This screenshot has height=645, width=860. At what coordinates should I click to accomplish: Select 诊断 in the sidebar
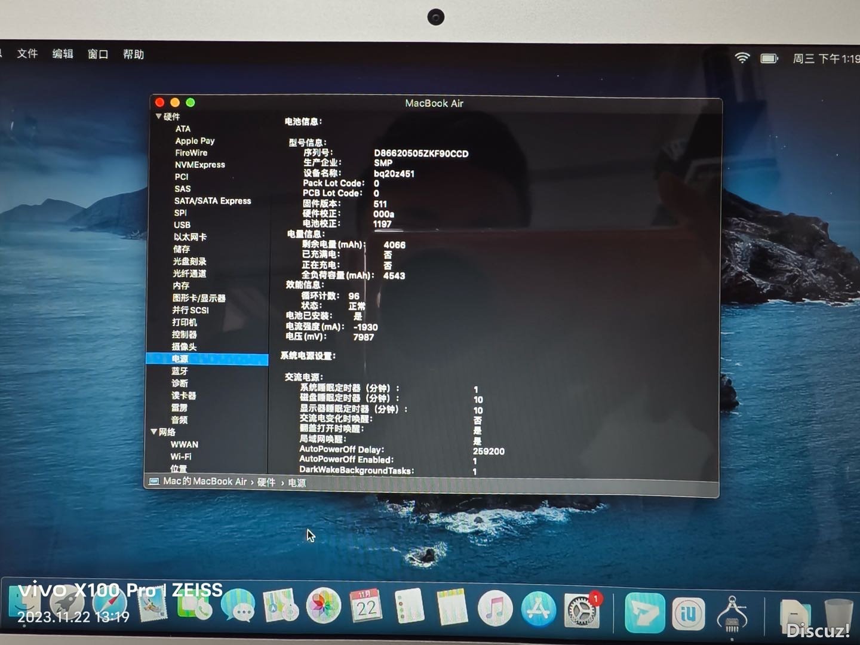(180, 383)
